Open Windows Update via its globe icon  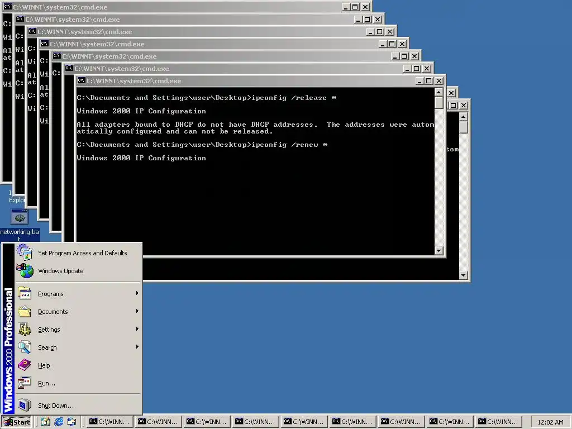(x=25, y=271)
